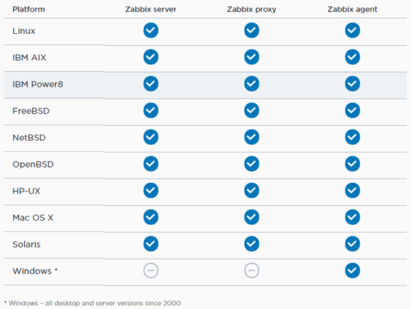Click the Linux Zabbix server checkmark icon
Image resolution: width=411 pixels, height=309 pixels.
(x=151, y=30)
